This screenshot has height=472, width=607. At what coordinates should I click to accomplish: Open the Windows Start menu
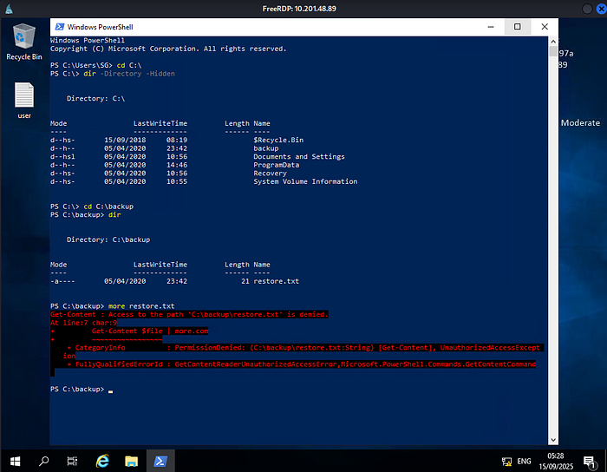15,461
